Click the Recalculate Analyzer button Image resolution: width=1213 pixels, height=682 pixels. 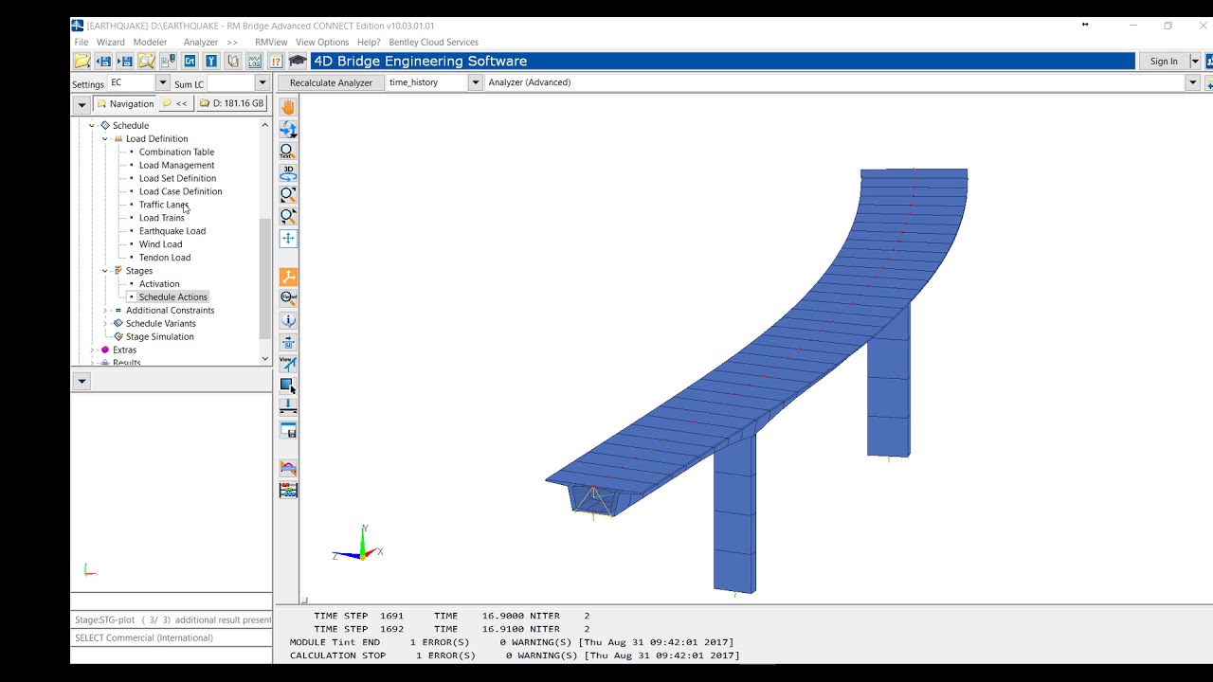tap(331, 82)
